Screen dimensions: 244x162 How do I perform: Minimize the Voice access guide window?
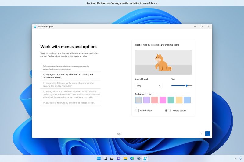(195, 27)
